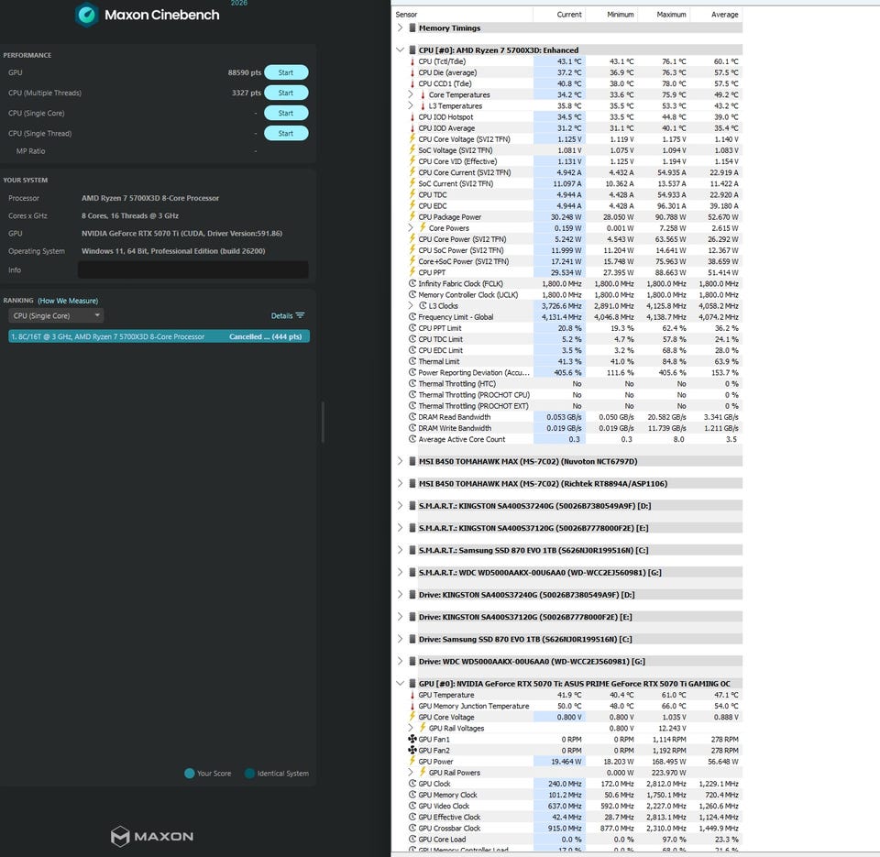Click the CPU Package Power lightning icon

(412, 216)
